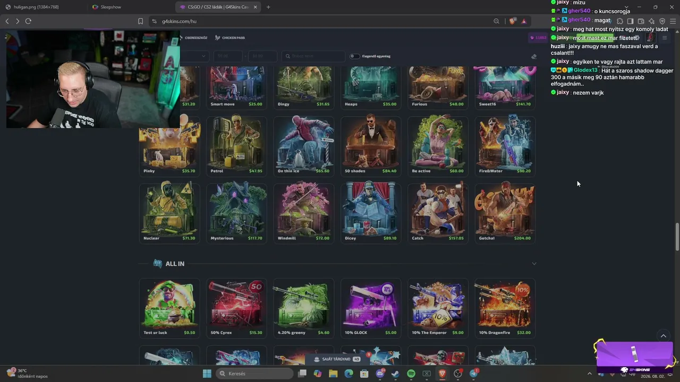
Task: Open the Windows Start menu
Action: tap(207, 374)
